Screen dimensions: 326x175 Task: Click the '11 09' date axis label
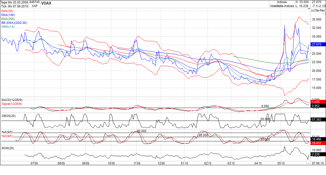(136, 164)
